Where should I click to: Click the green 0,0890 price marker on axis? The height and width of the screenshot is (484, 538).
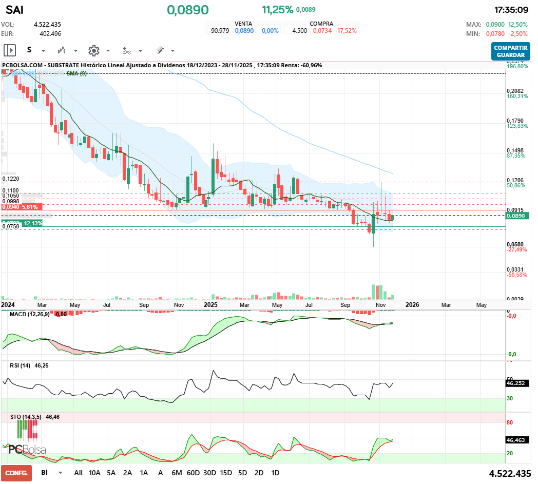517,216
